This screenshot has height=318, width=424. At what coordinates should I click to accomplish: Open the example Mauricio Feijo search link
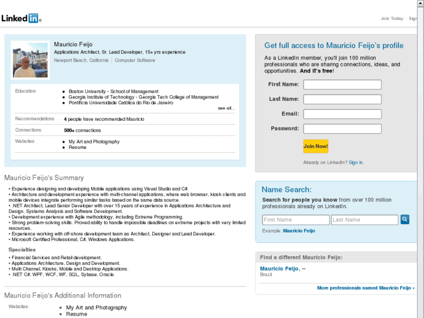[x=299, y=231]
